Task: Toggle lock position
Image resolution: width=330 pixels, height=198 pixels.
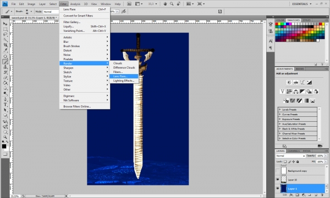Action: pyautogui.click(x=293, y=162)
